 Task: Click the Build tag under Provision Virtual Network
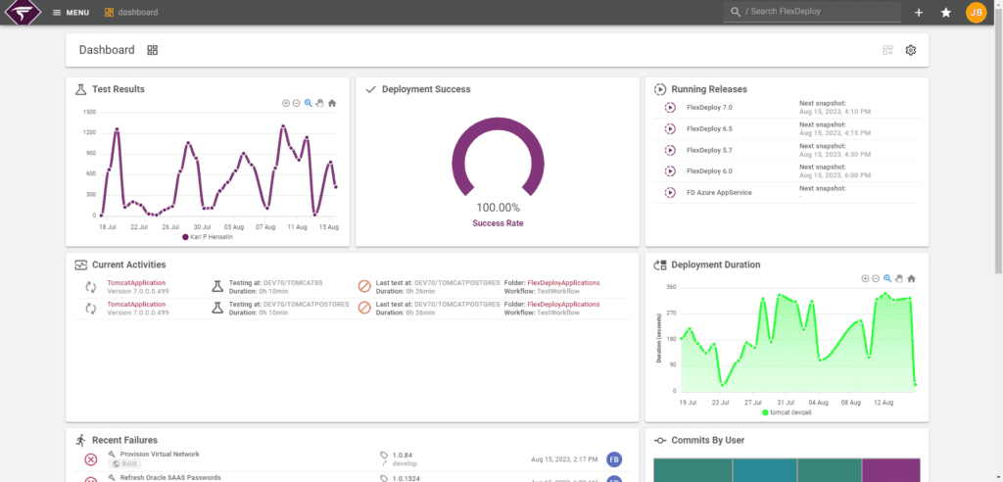(x=124, y=463)
